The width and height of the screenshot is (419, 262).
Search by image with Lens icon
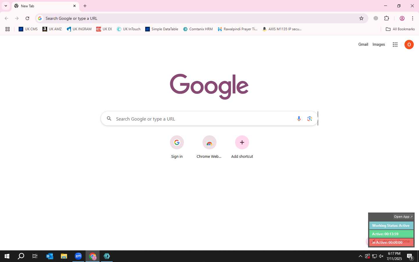[310, 118]
